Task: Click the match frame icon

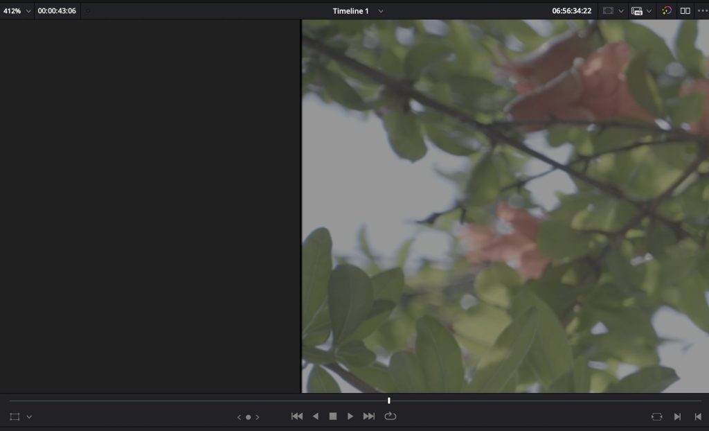Action: click(656, 416)
